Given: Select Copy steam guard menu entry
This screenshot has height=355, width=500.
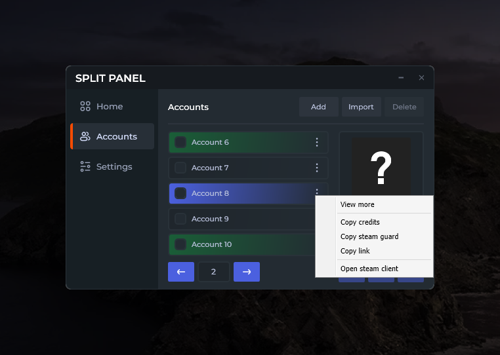Looking at the screenshot, I should (x=369, y=236).
